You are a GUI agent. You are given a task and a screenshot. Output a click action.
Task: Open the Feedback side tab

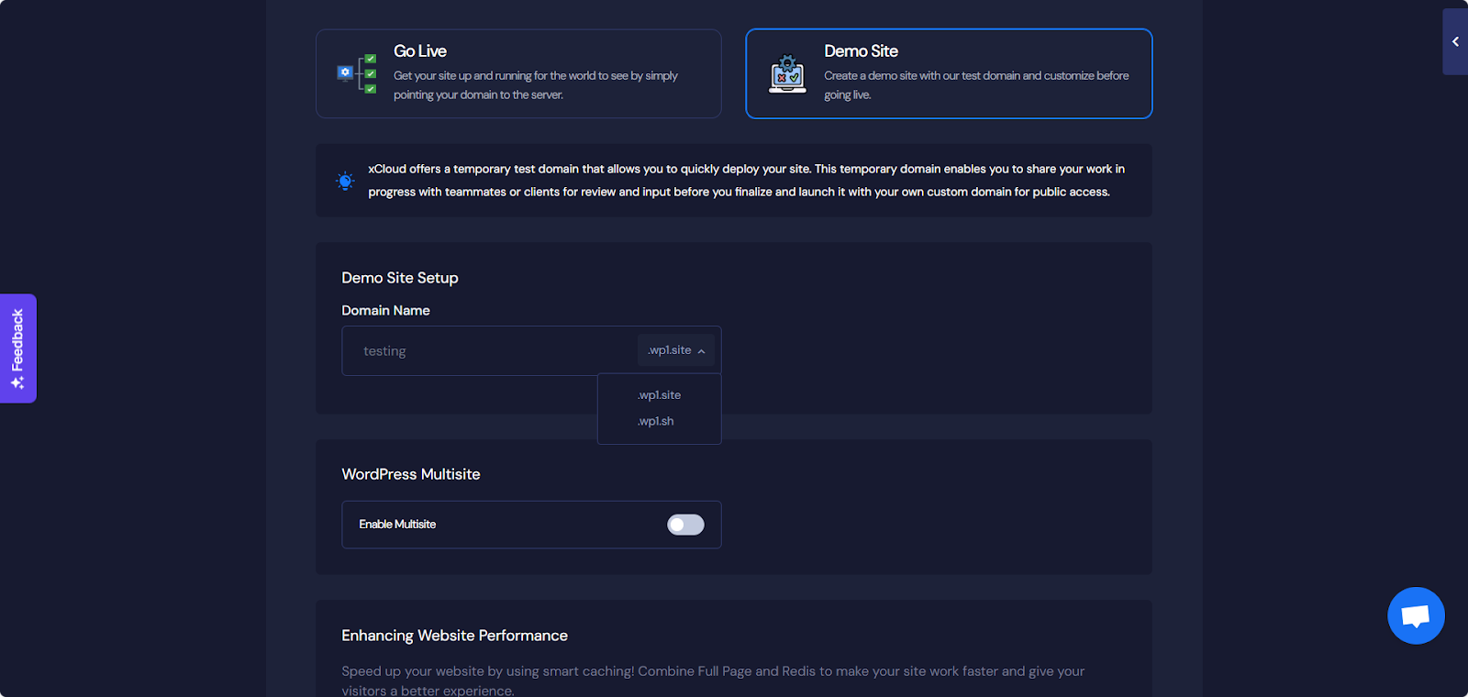[x=17, y=339]
